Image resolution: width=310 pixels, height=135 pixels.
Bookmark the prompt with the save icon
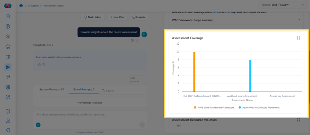point(137,40)
